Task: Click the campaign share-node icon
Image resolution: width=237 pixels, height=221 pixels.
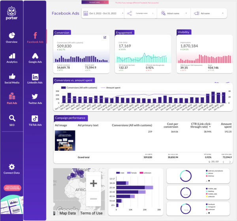Action: pos(130,13)
